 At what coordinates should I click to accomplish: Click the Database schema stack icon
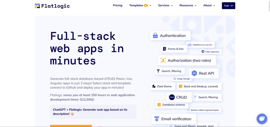tap(159, 105)
